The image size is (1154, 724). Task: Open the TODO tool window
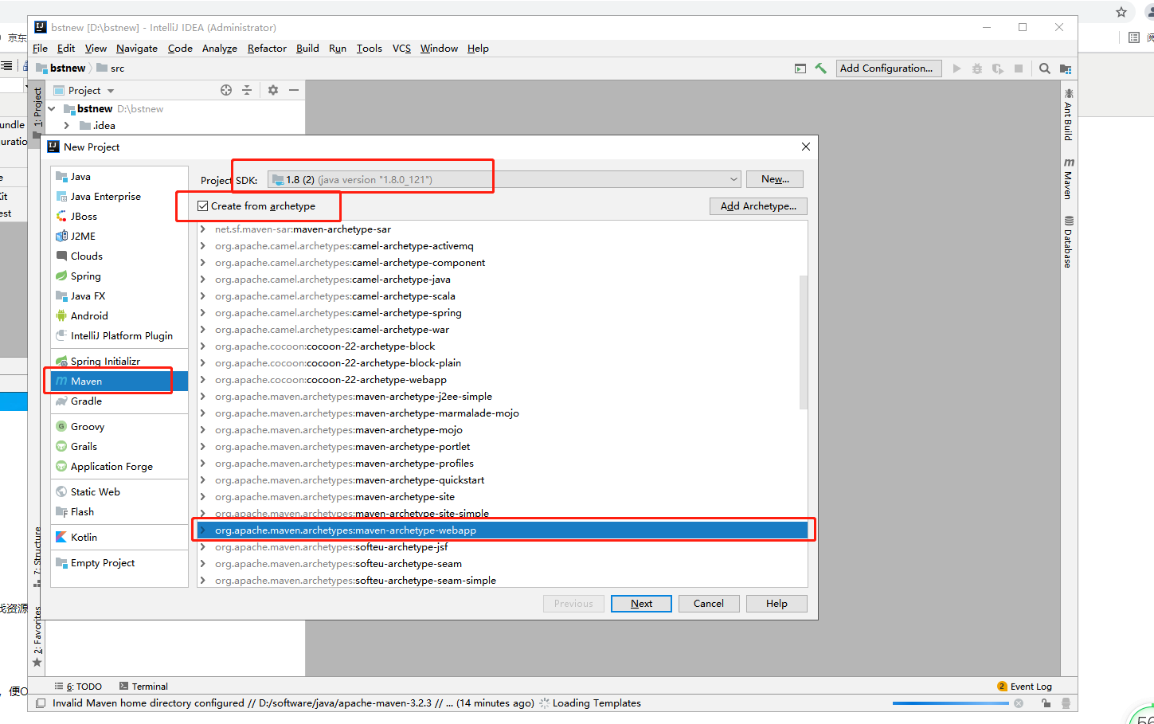point(78,687)
